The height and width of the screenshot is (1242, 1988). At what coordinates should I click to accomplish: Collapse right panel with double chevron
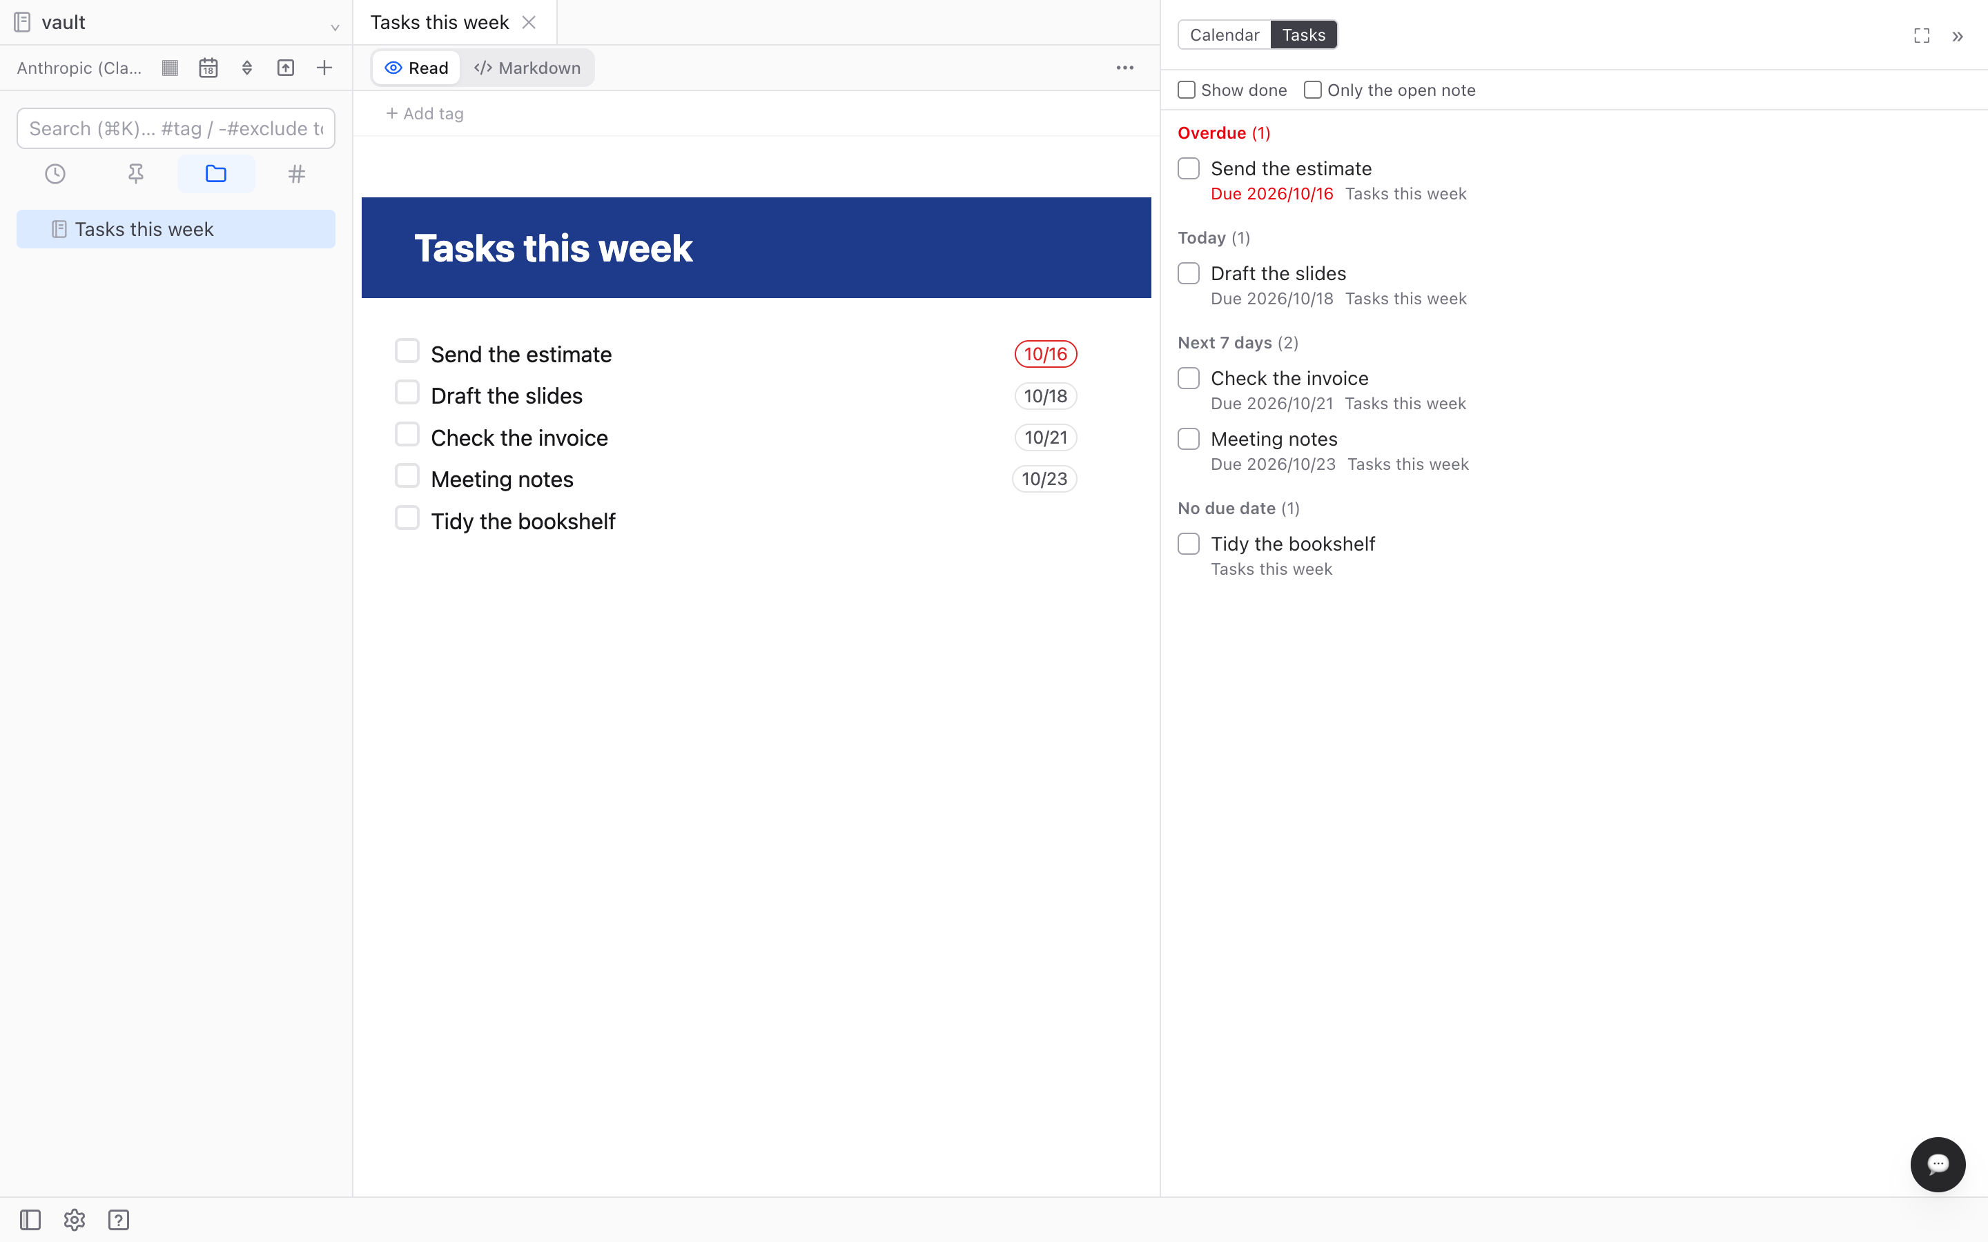click(1958, 36)
